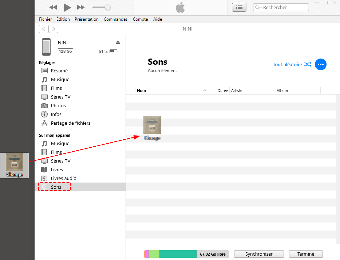Open the list view button

tap(239, 7)
